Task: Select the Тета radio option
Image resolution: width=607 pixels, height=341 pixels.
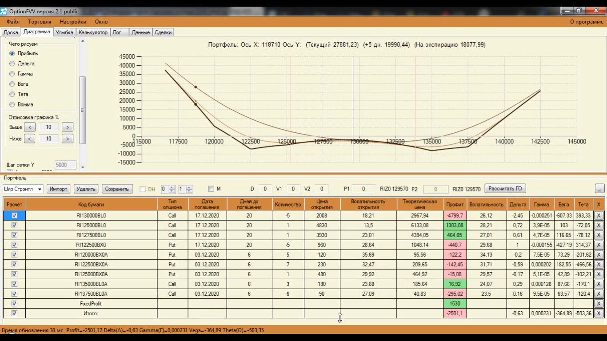Action: 12,94
